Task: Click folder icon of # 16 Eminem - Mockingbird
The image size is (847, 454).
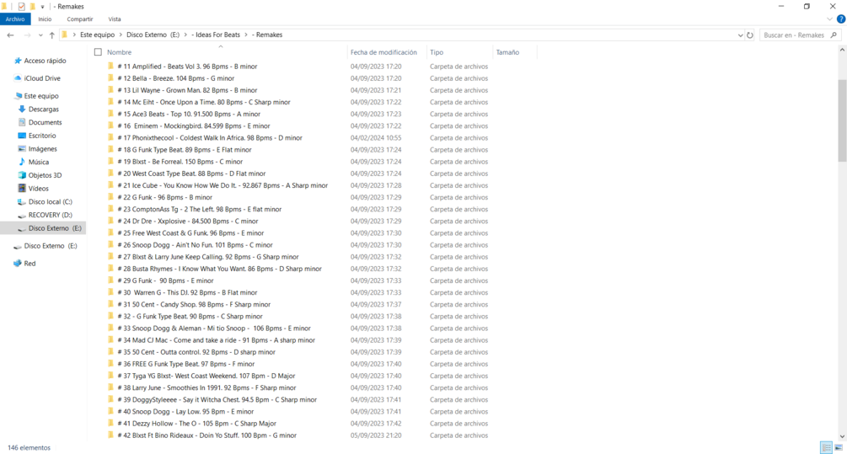Action: tap(110, 126)
